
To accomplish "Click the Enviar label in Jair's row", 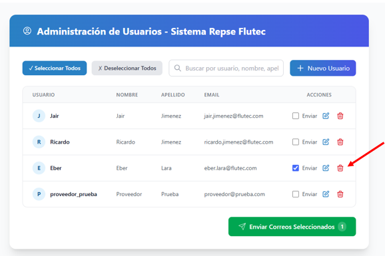I will coord(309,116).
